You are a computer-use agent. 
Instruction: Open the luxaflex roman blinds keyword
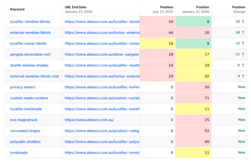(x=28, y=44)
